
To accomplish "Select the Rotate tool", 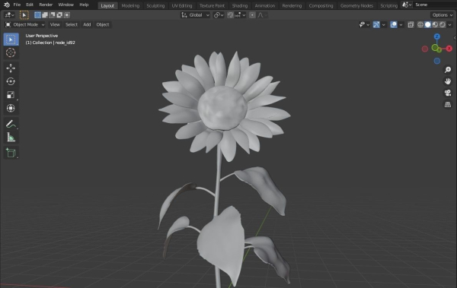I will 11,81.
